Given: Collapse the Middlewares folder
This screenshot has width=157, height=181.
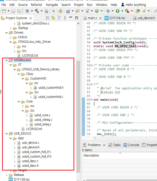Looking at the screenshot, I should point(7,60).
